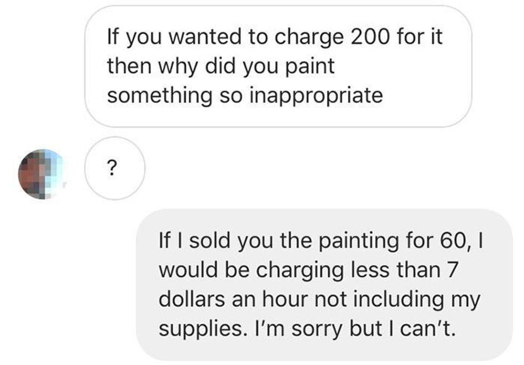Viewport: 524px width, 365px height.
Task: Click the word 'charging' in the gray bubble
Action: [x=300, y=271]
